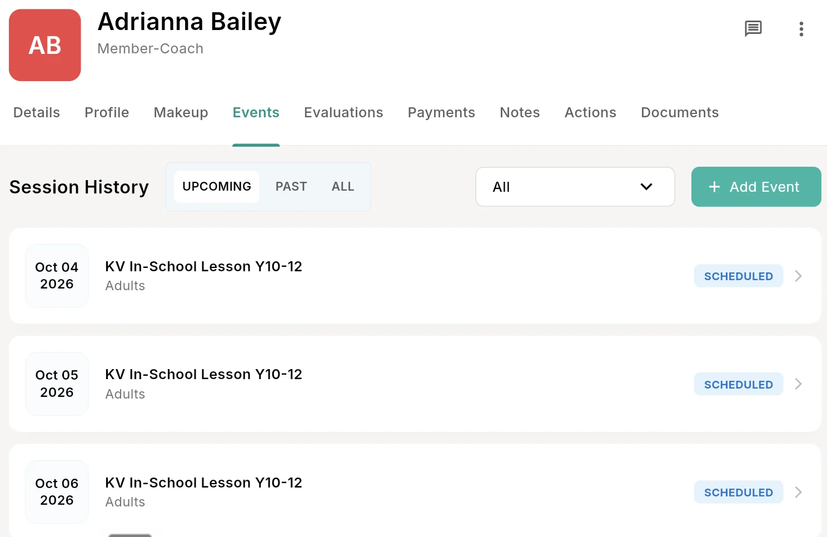Open the Payments tab
Screen dimensions: 827x537
click(441, 112)
